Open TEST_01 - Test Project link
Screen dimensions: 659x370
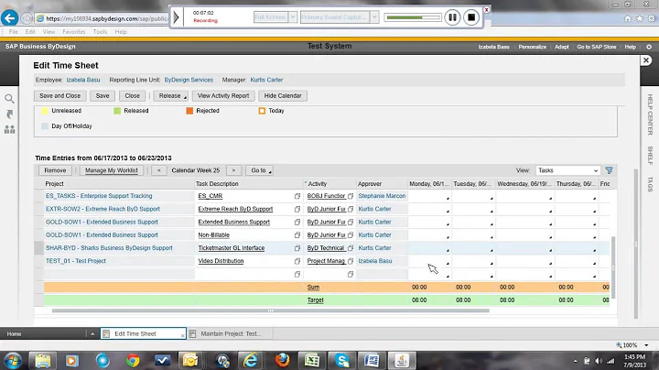[76, 261]
